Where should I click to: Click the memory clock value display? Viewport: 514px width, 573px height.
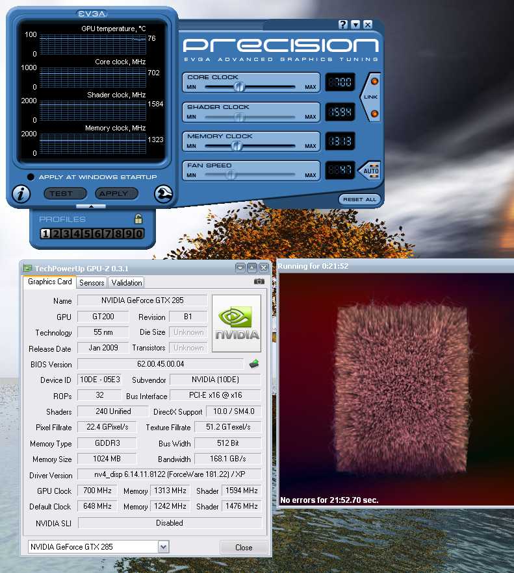(x=340, y=141)
